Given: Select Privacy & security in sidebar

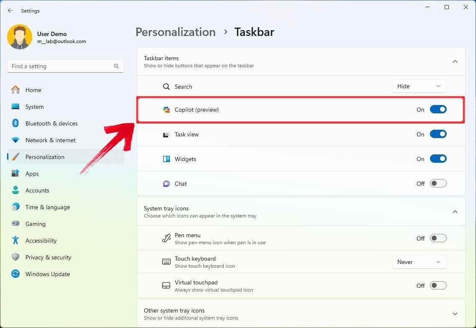Looking at the screenshot, I should pyautogui.click(x=48, y=257).
